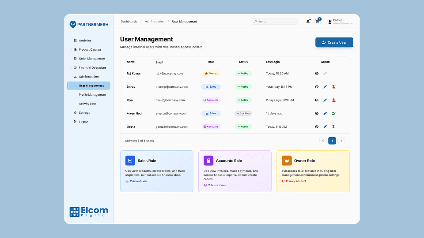Activate Aryan Negi with green user icon
424x238 pixels.
333,113
